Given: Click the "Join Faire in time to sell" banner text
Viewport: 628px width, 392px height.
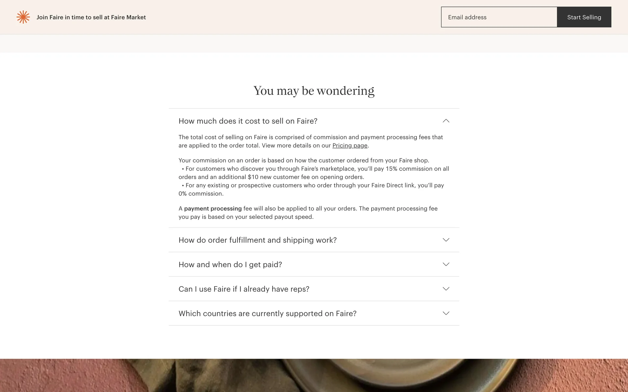Looking at the screenshot, I should (x=91, y=17).
